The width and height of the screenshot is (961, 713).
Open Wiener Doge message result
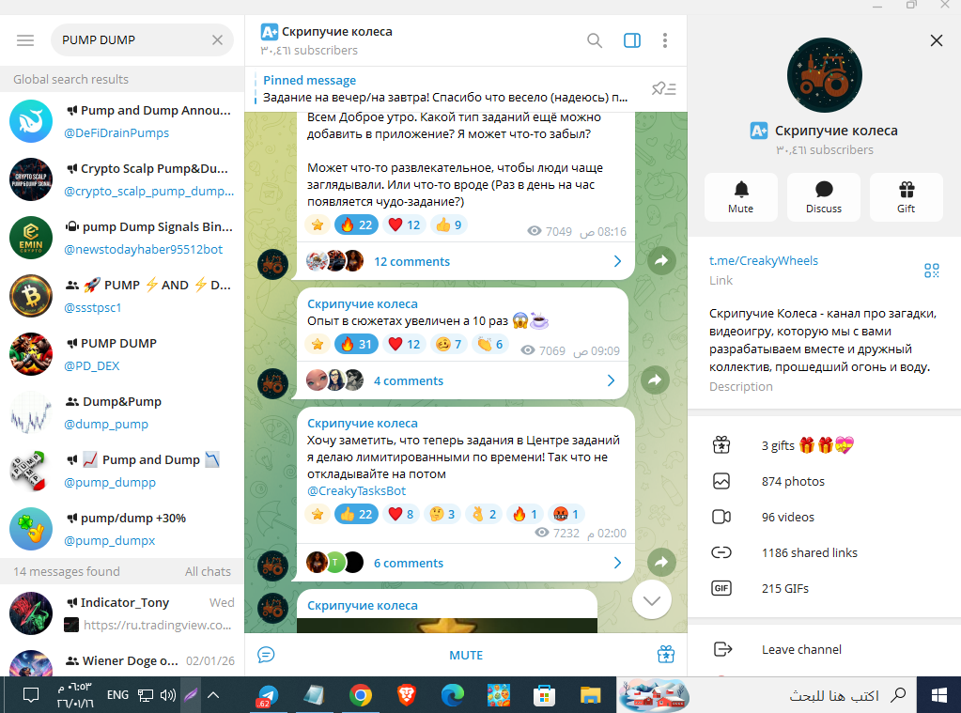click(122, 661)
